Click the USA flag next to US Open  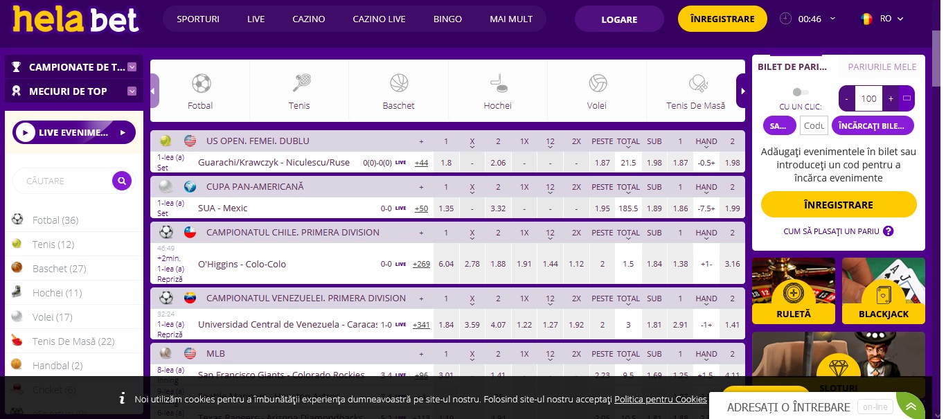[190, 141]
